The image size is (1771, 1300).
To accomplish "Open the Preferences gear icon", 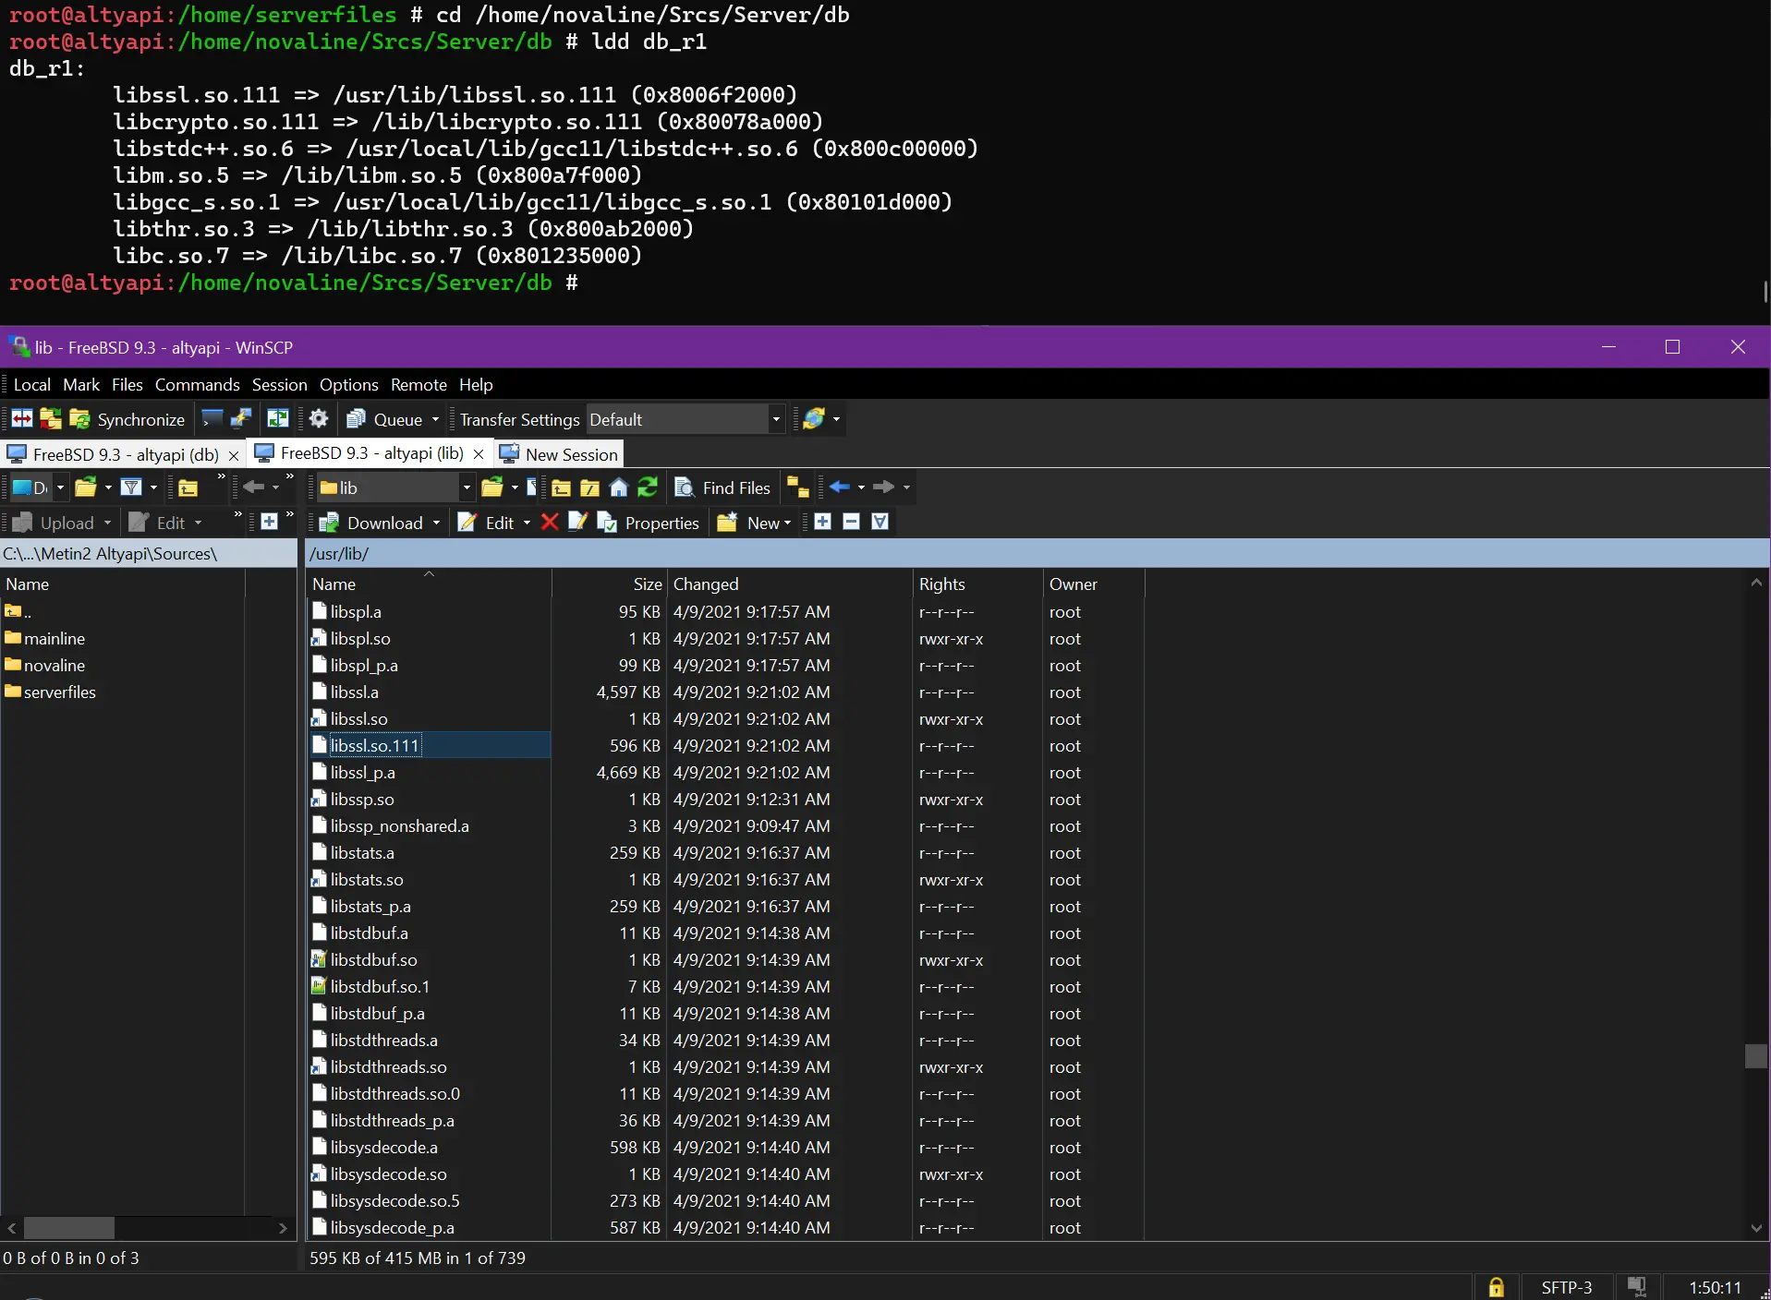I will [317, 418].
